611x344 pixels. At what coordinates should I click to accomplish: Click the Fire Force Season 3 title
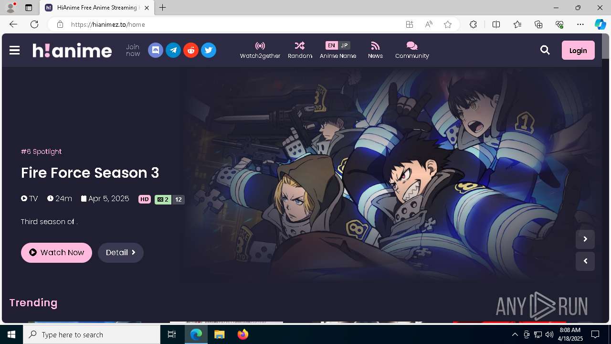coord(90,173)
